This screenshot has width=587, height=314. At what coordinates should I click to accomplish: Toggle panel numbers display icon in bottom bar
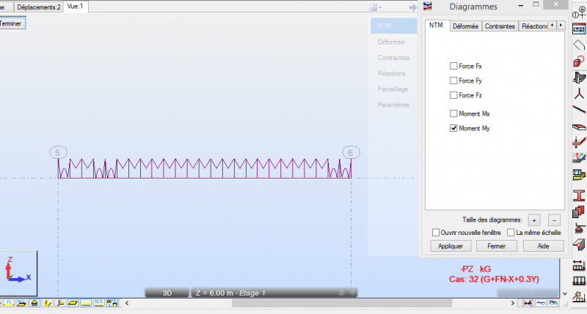pyautogui.click(x=21, y=303)
